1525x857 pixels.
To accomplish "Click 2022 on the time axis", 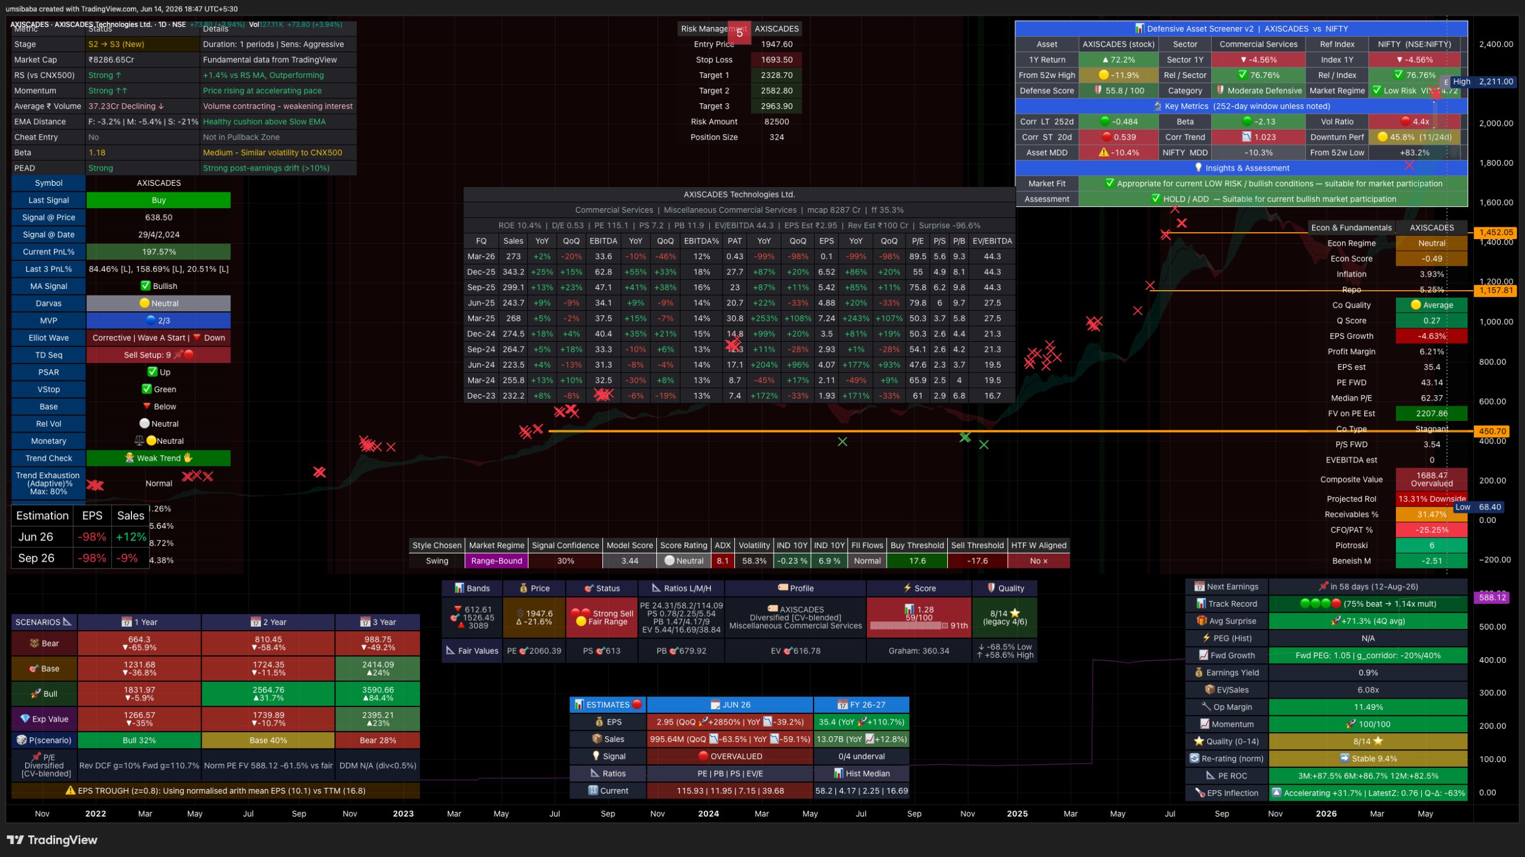I will [x=95, y=814].
